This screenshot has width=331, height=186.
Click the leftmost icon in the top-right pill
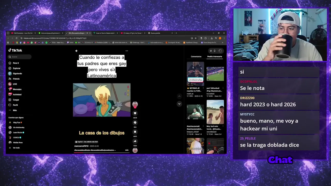[x=211, y=51]
